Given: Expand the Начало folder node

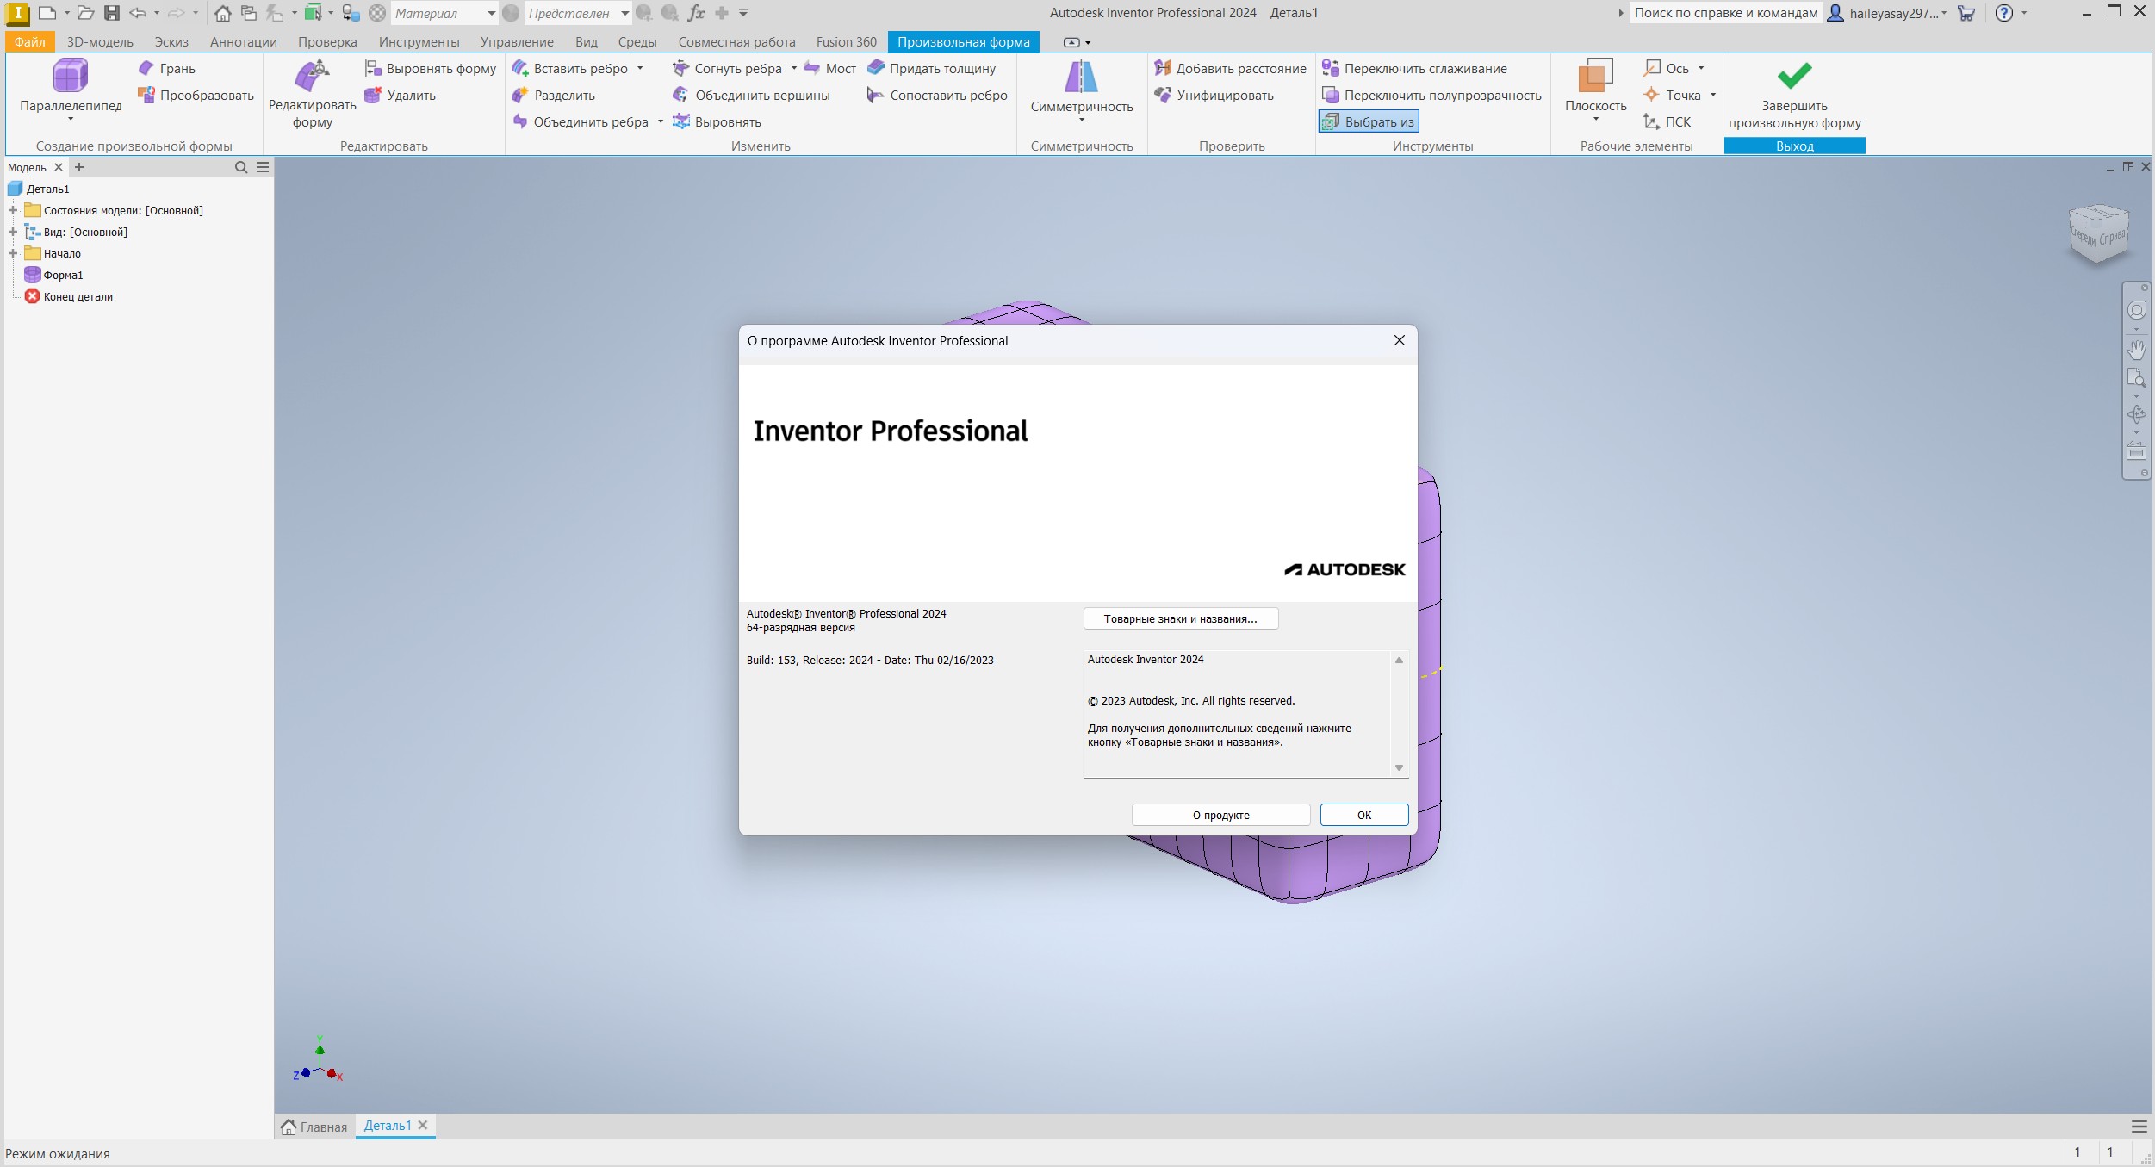Looking at the screenshot, I should pos(13,253).
